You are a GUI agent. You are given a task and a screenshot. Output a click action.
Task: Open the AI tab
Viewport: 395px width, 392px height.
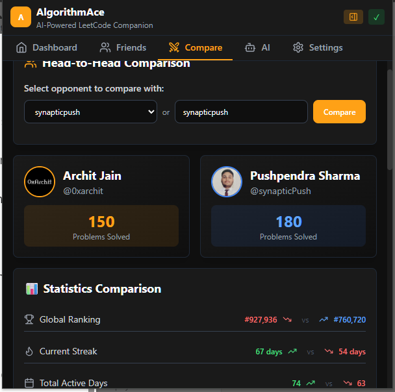257,47
